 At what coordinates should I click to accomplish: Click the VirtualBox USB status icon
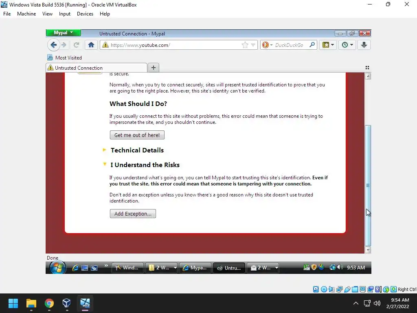pos(347,289)
